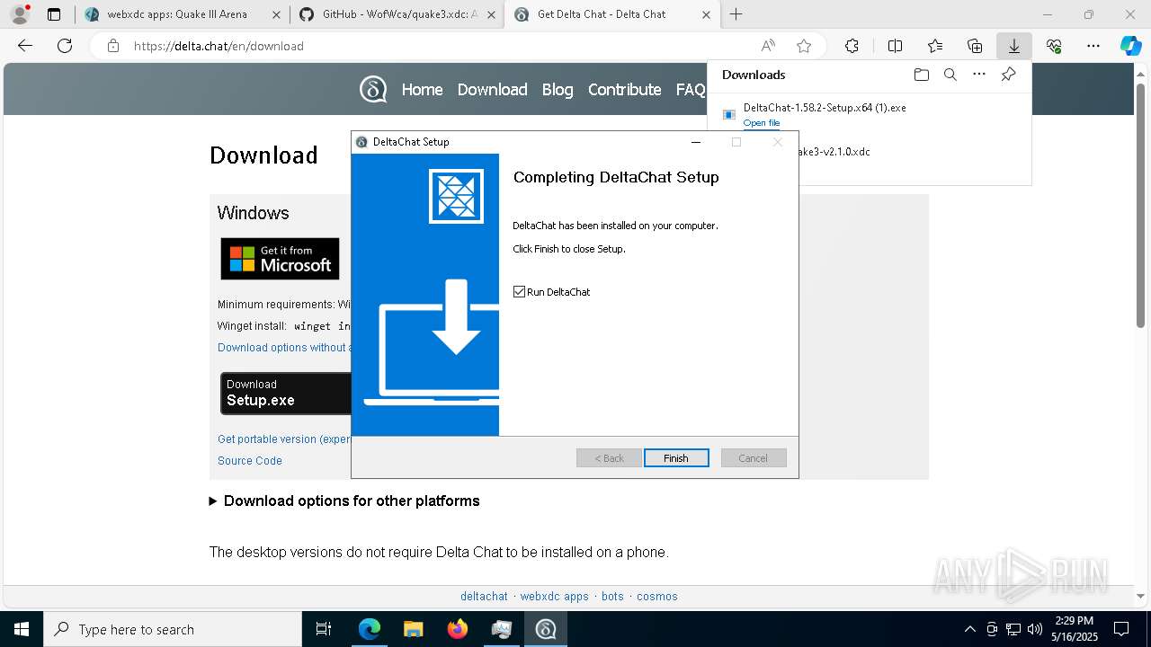Open Task View on taskbar

coord(324,629)
